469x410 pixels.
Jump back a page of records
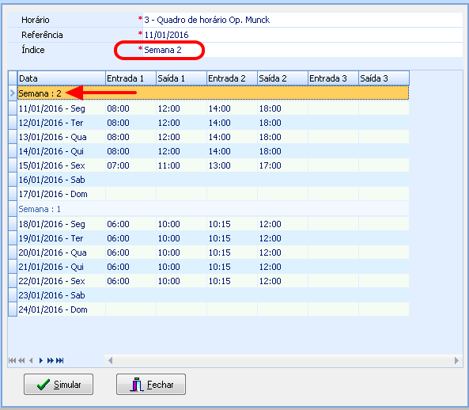21,360
